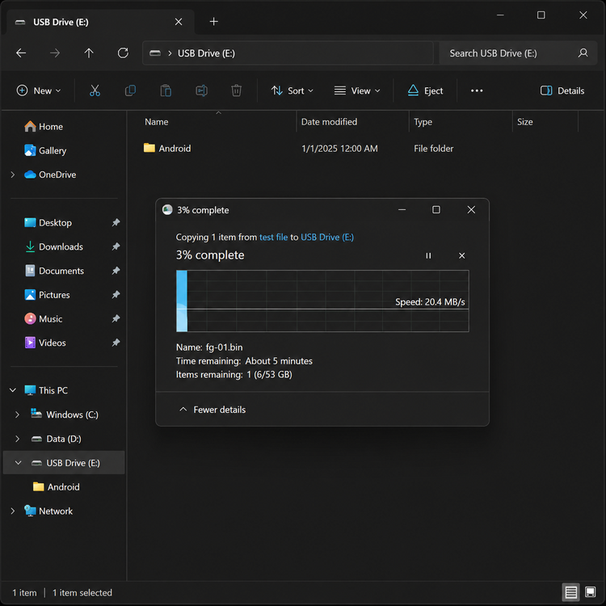Select Network in the sidebar
This screenshot has width=606, height=606.
pyautogui.click(x=48, y=511)
